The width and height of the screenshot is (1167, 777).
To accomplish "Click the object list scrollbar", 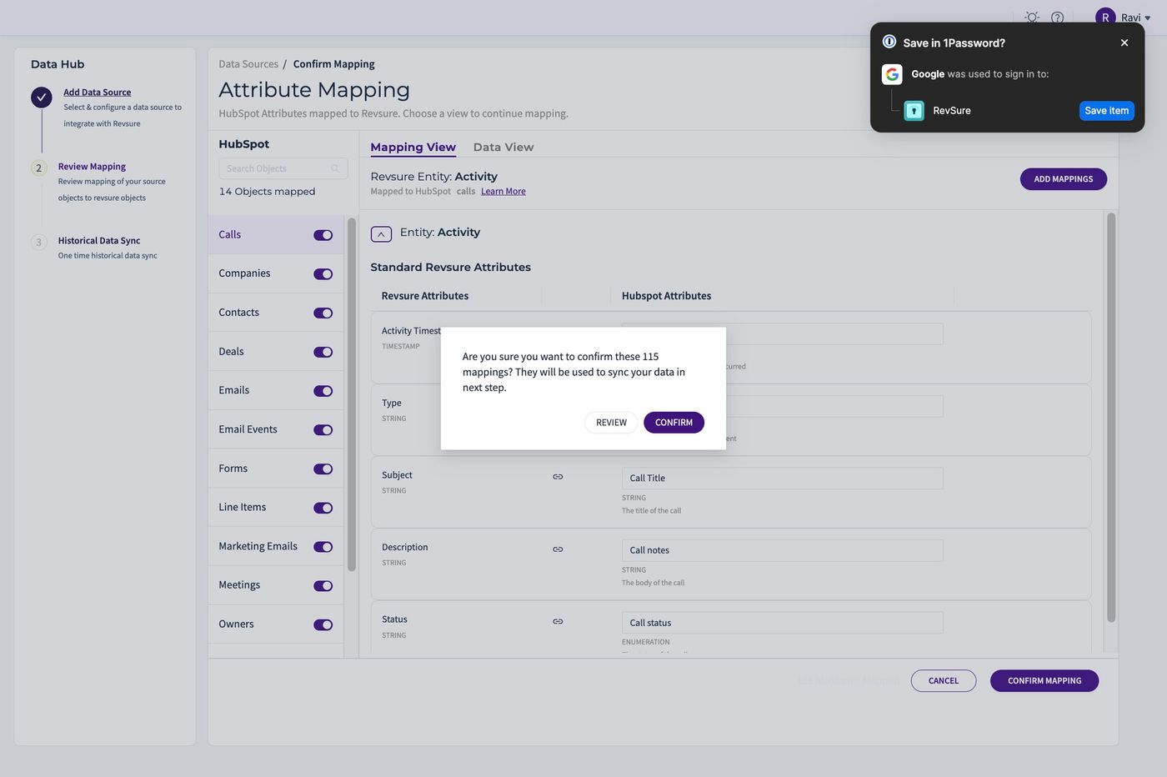I will click(351, 394).
